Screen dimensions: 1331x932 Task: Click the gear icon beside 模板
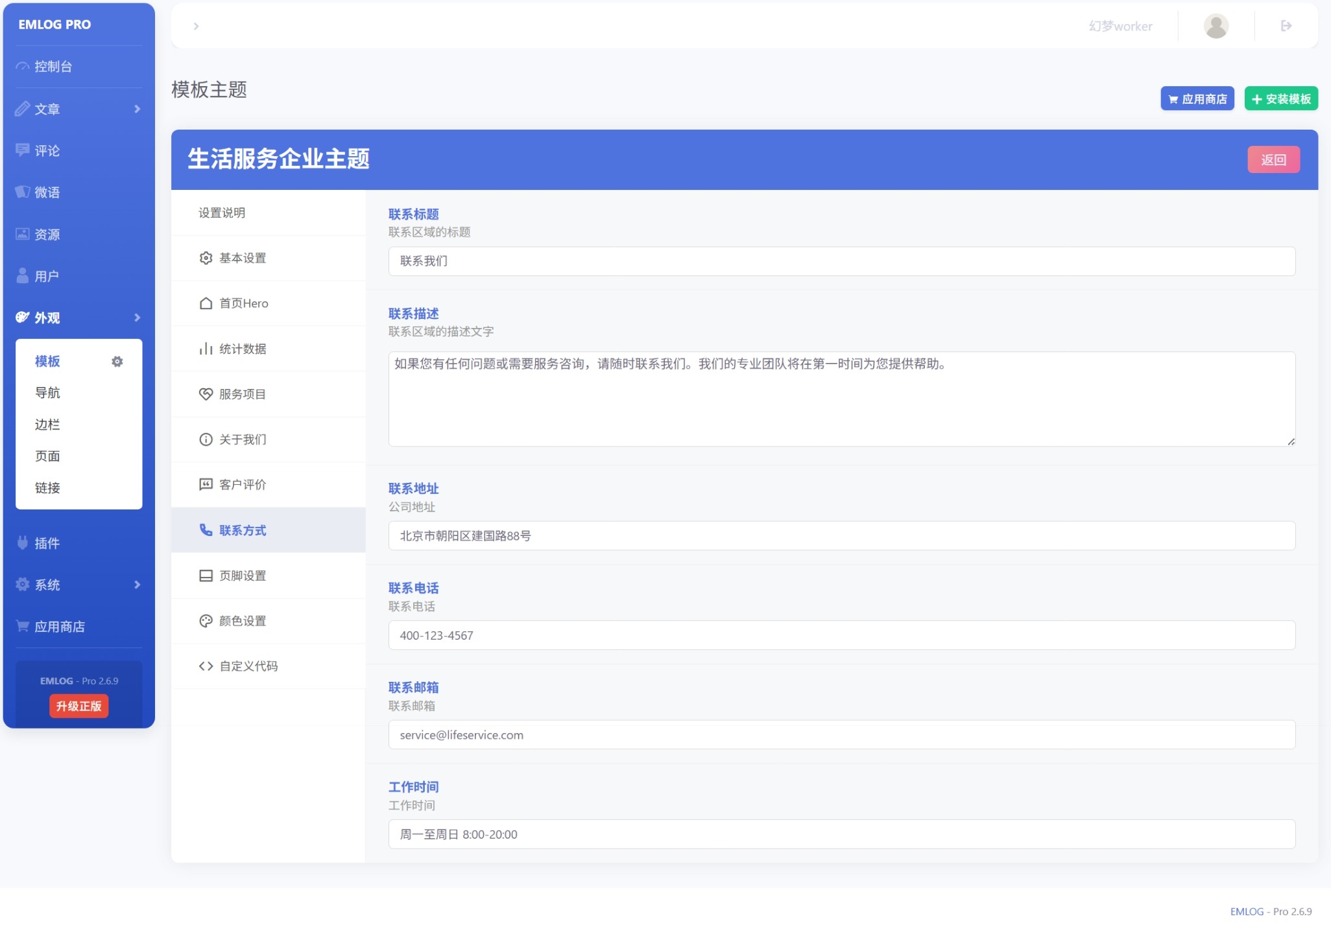(117, 362)
